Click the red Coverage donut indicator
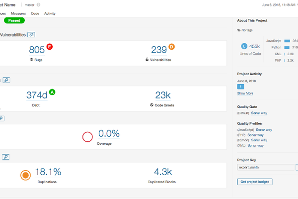Screen dimensions: 298x199 pyautogui.click(x=88, y=137)
